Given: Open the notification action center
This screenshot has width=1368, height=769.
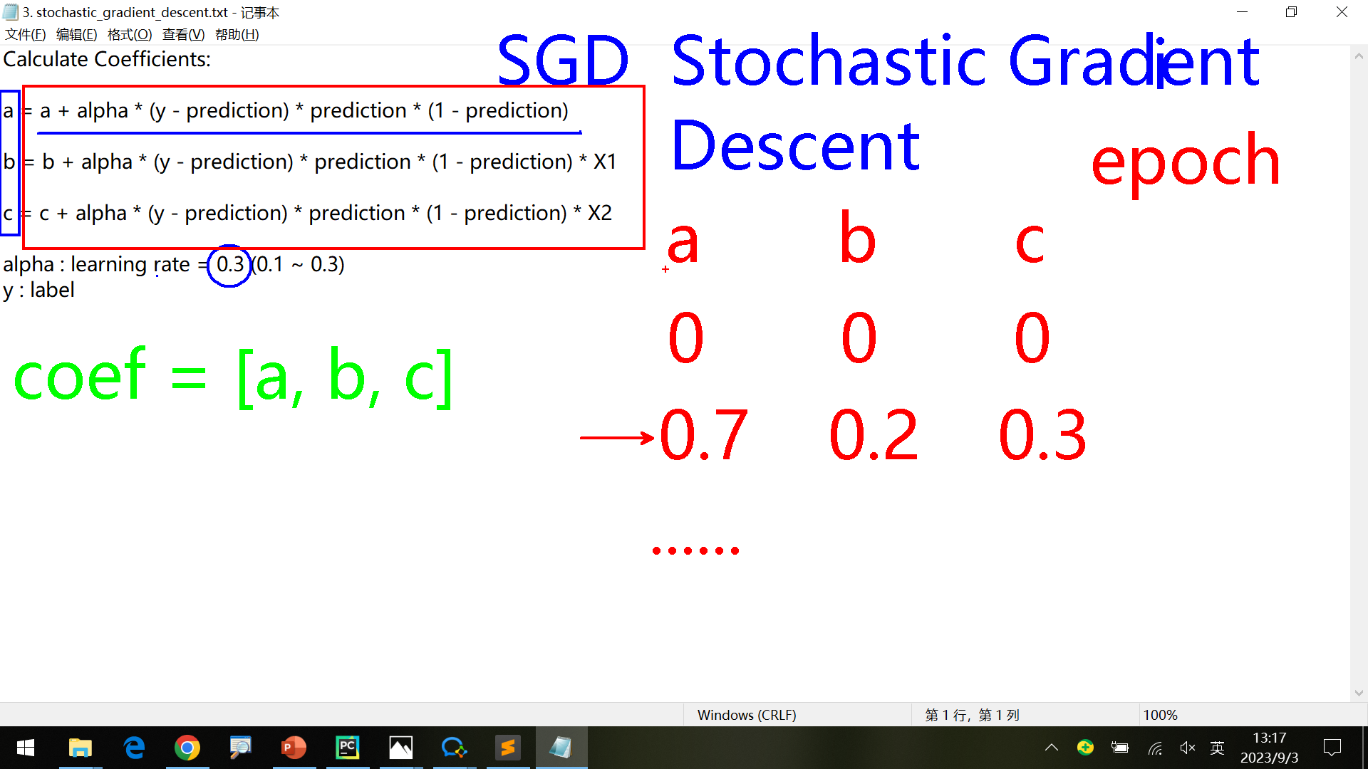Looking at the screenshot, I should [x=1332, y=748].
